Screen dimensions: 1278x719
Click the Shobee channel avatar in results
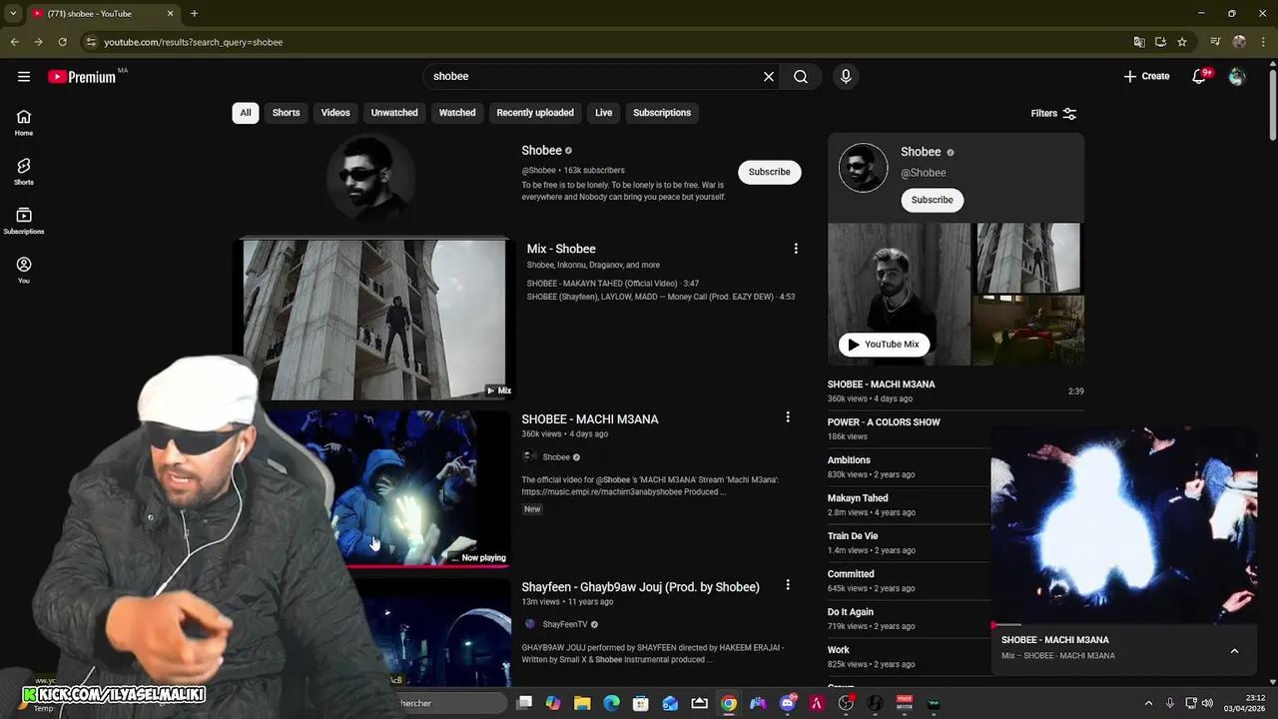(x=370, y=177)
